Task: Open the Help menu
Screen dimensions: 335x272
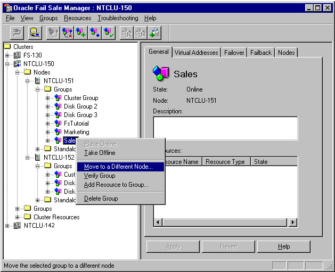Action: (x=150, y=18)
